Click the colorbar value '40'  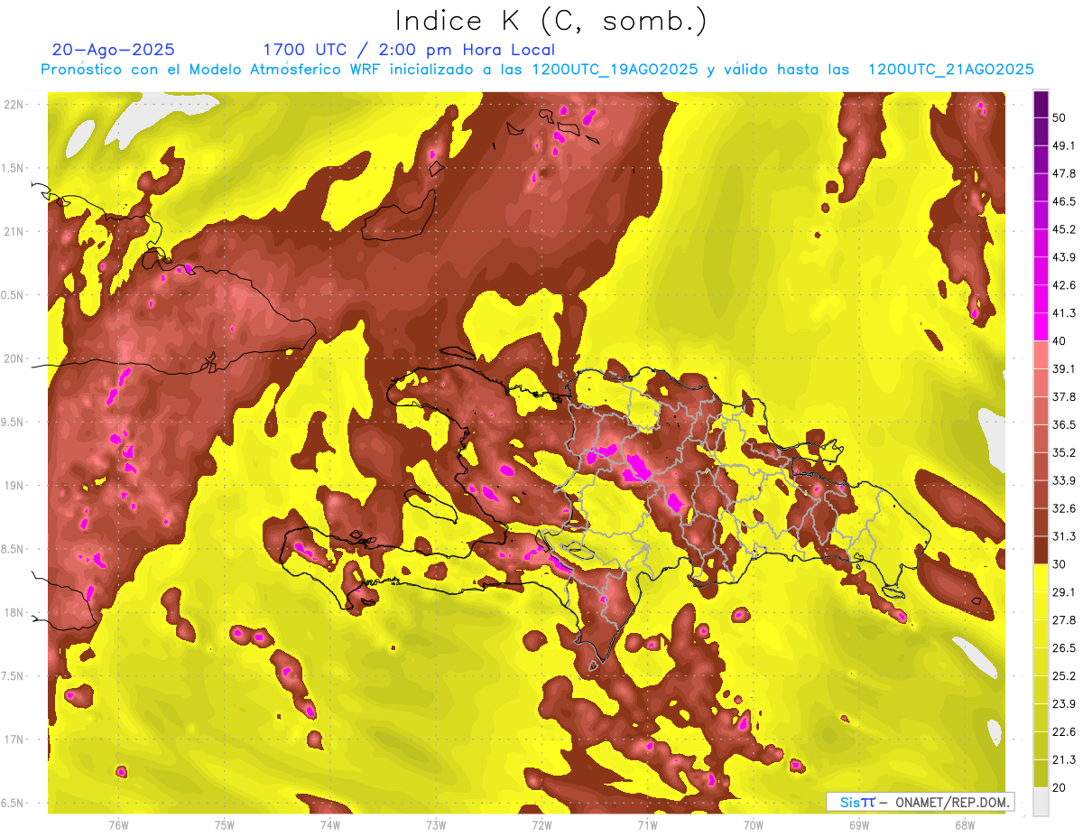coord(1059,341)
